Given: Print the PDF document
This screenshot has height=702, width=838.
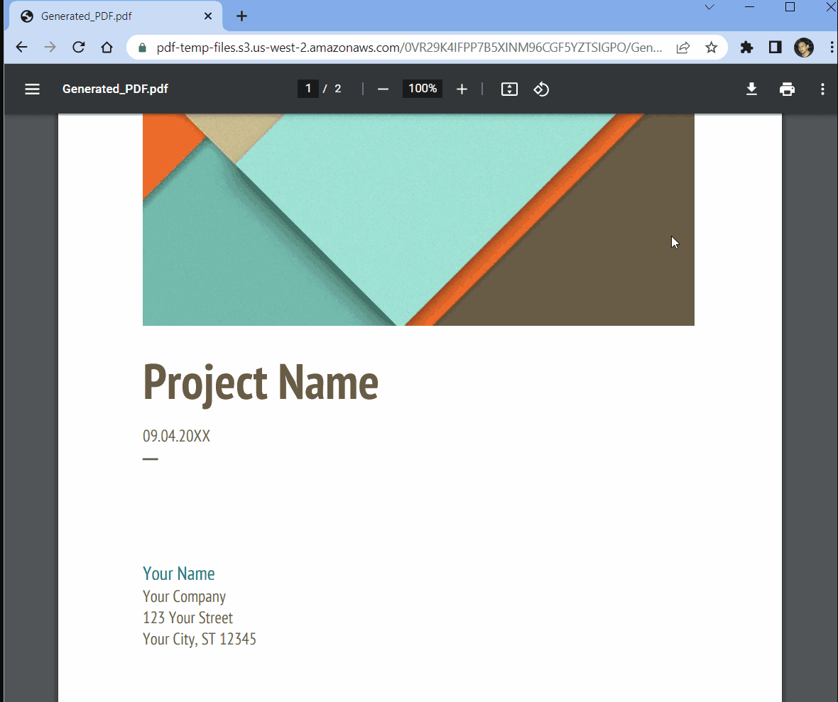Looking at the screenshot, I should click(x=787, y=89).
